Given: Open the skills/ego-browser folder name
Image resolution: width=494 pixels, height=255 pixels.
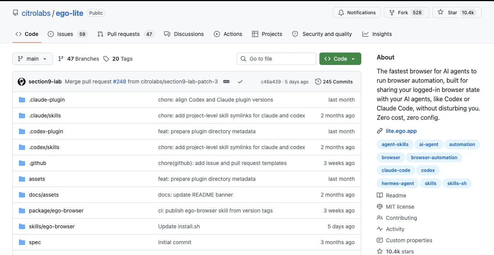Looking at the screenshot, I should tap(52, 226).
